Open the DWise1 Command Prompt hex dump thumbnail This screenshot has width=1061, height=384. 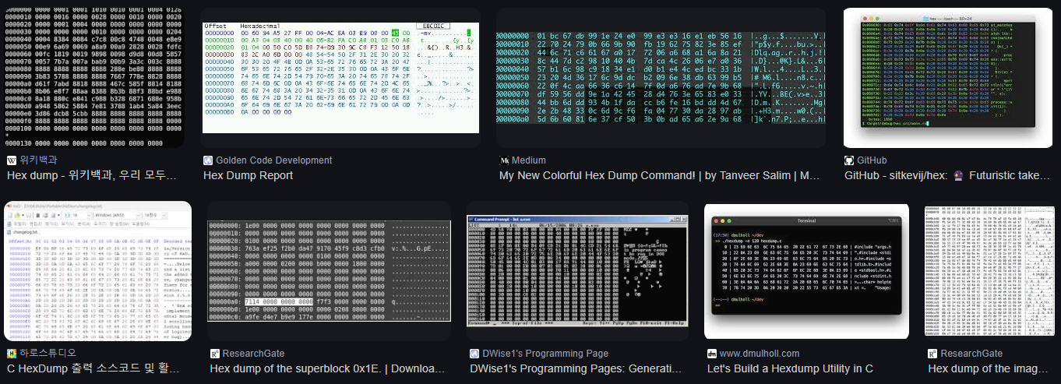[x=578, y=271]
